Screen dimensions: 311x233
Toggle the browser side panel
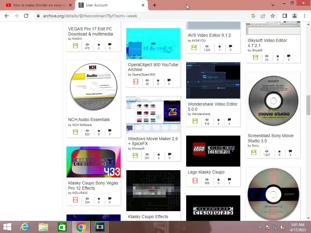tap(285, 16)
